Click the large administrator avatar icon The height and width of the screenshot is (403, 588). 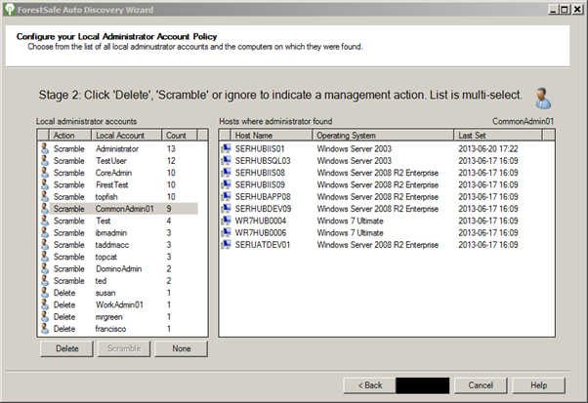tap(543, 99)
